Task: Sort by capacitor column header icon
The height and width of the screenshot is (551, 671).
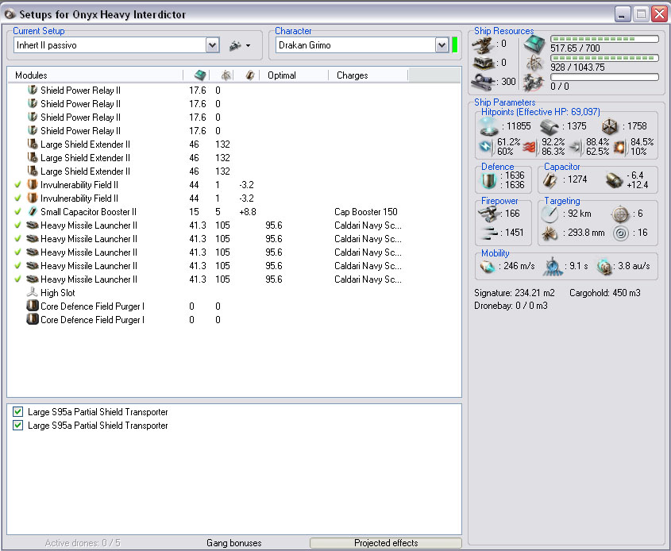Action: [250, 75]
